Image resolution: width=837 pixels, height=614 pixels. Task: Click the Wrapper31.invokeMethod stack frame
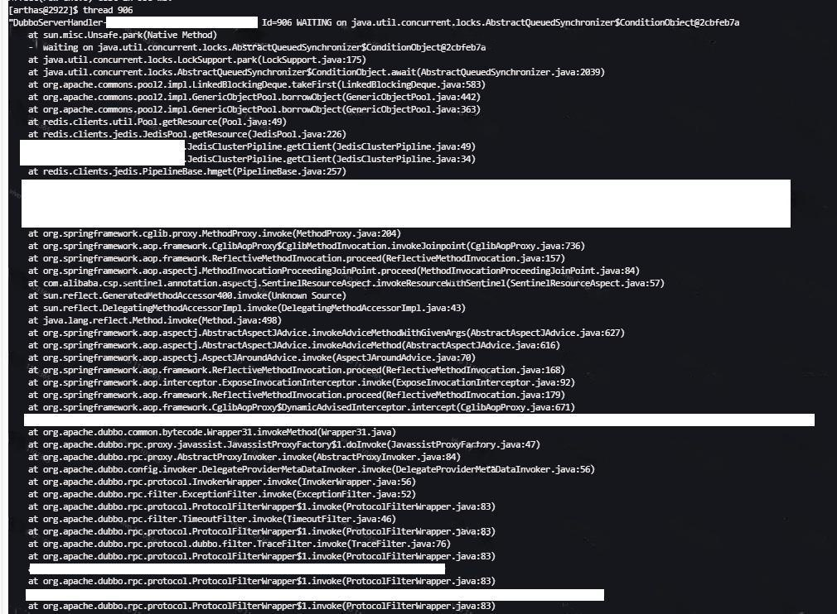(211, 432)
